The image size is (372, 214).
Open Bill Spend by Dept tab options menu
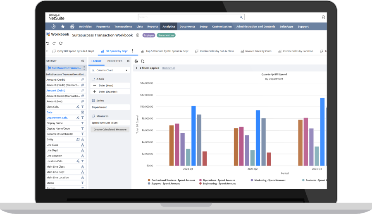(133, 51)
